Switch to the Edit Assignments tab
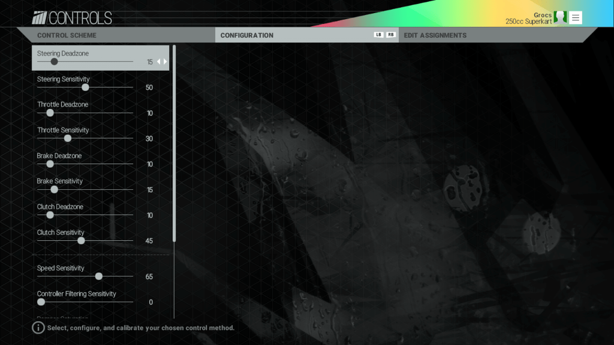The height and width of the screenshot is (345, 614). click(435, 35)
